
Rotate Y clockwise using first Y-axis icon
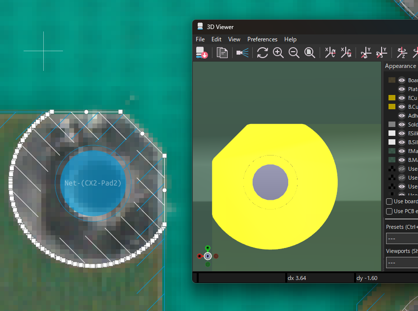click(x=366, y=52)
